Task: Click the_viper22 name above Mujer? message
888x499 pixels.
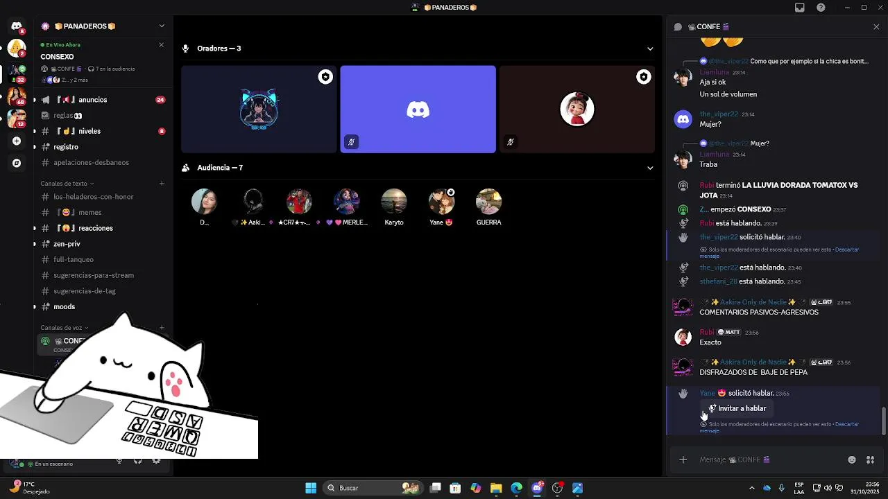Action: pyautogui.click(x=719, y=114)
